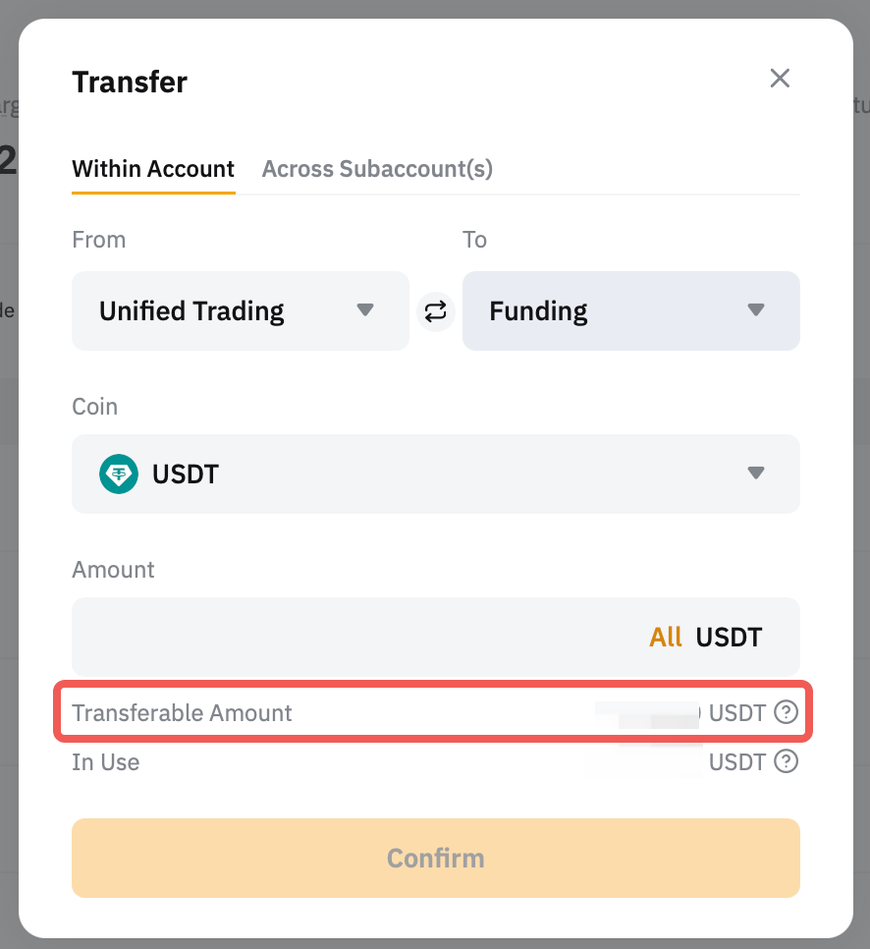
Task: Select the Within Account tab
Action: pyautogui.click(x=153, y=169)
